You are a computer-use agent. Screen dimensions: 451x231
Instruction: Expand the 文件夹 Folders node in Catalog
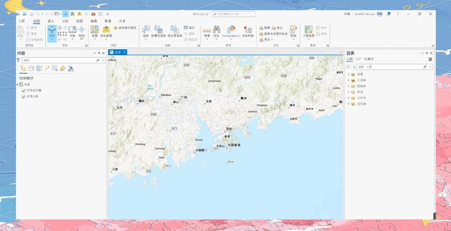click(x=348, y=98)
